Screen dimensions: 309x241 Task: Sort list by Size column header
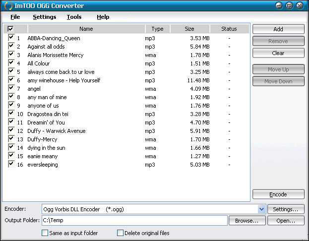[x=189, y=29]
